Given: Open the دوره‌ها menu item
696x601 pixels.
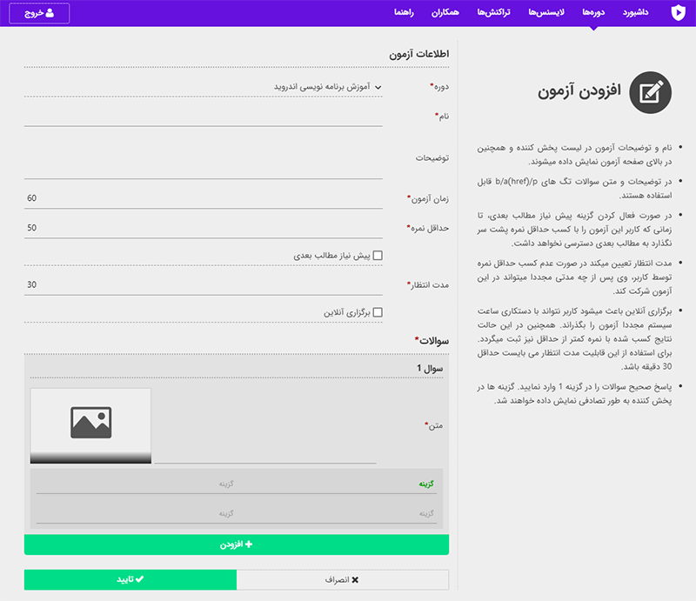Looking at the screenshot, I should [593, 12].
